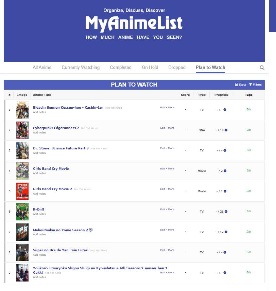Click progress value "- / 12" for Mahoutsukai
Image resolution: width=276 pixels, height=291 pixels.
tap(220, 232)
